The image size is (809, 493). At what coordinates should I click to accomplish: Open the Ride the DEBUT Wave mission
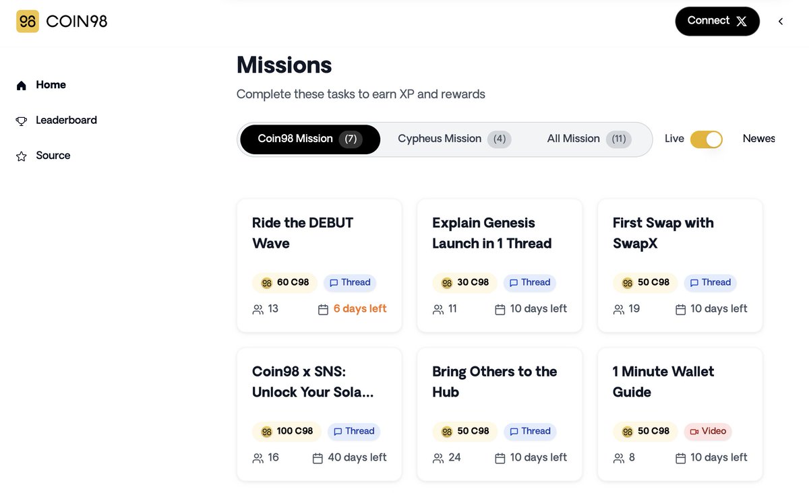click(320, 265)
